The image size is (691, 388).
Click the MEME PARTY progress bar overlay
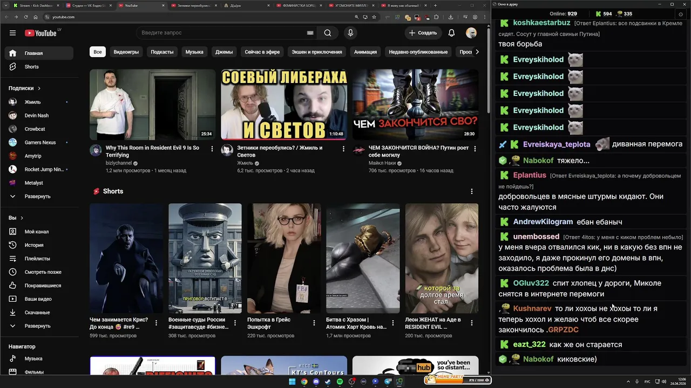458,379
